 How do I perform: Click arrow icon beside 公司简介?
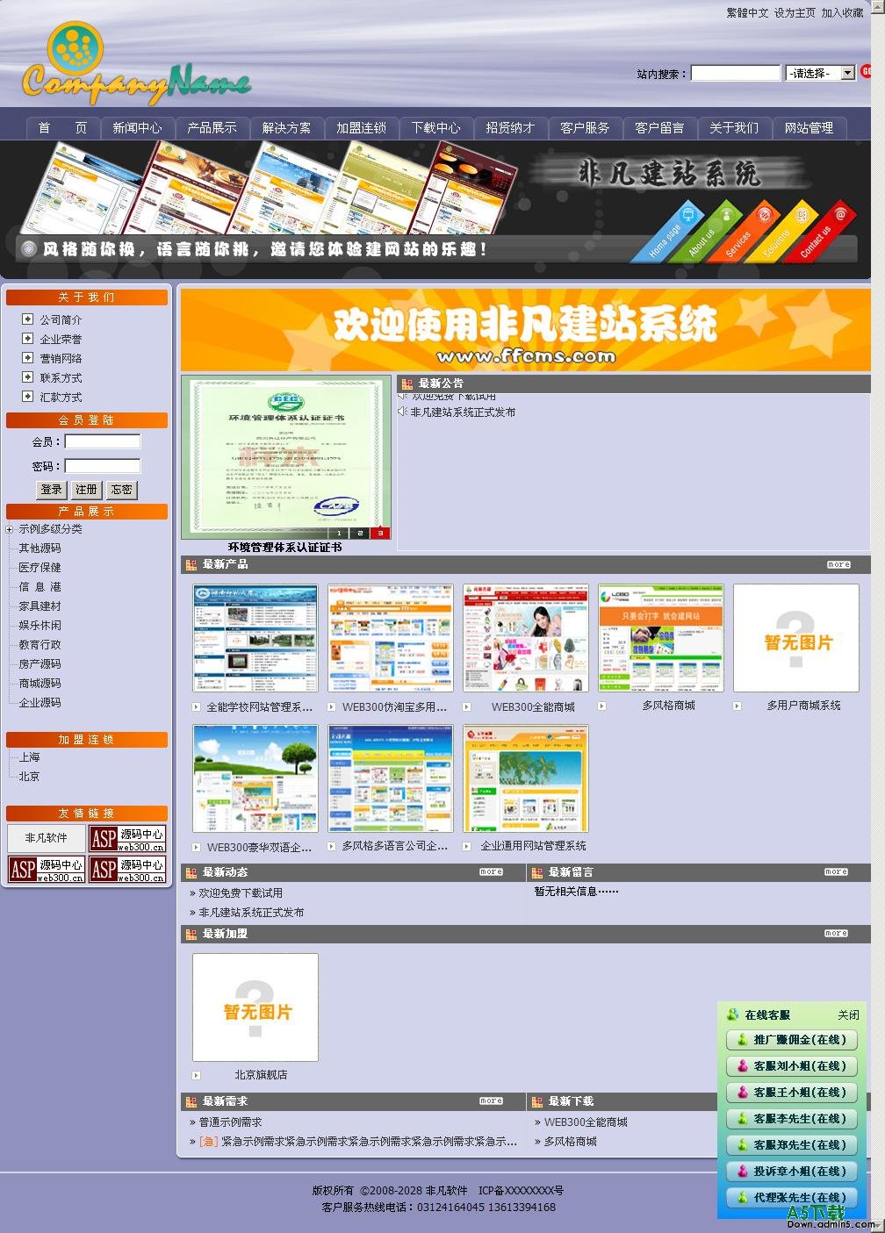(28, 319)
